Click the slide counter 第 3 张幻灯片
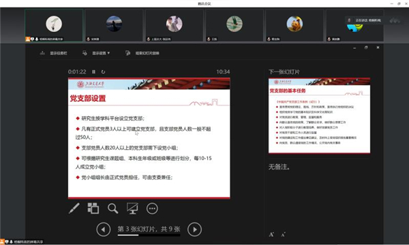The image size is (409, 245). (149, 229)
